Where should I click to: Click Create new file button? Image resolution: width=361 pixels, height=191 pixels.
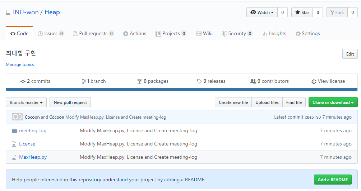(x=233, y=102)
